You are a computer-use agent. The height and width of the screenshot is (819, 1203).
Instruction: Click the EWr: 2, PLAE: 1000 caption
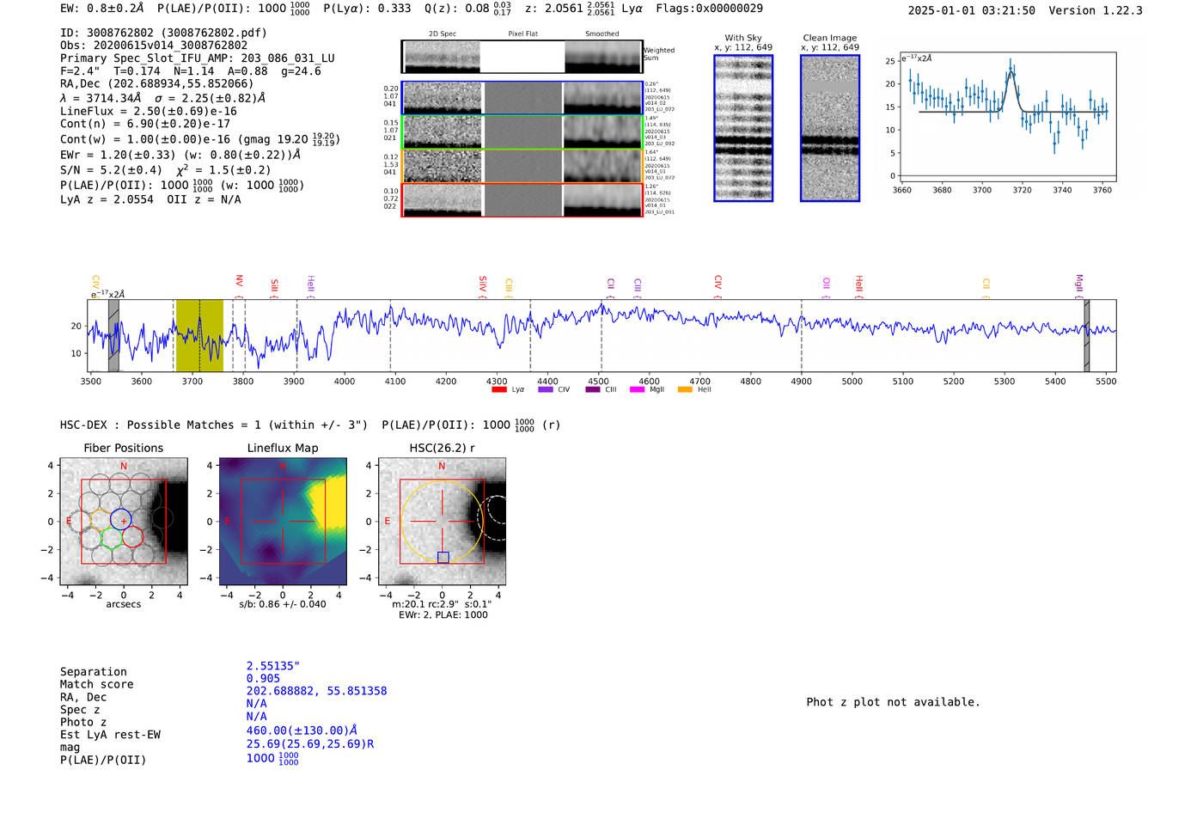pos(443,614)
